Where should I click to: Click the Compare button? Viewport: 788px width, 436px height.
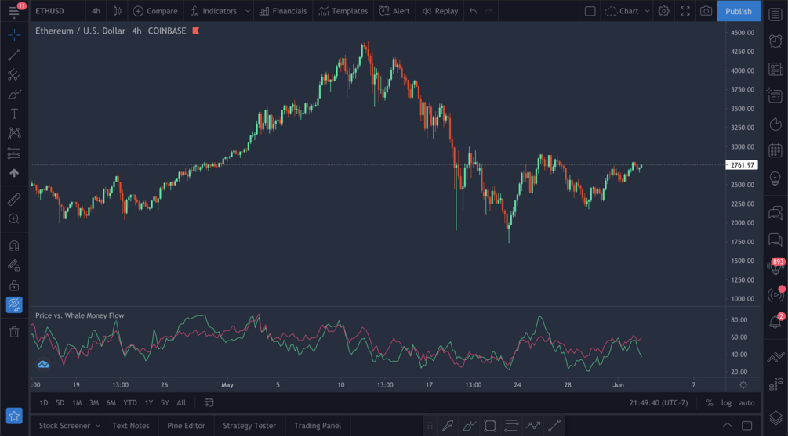click(x=155, y=11)
